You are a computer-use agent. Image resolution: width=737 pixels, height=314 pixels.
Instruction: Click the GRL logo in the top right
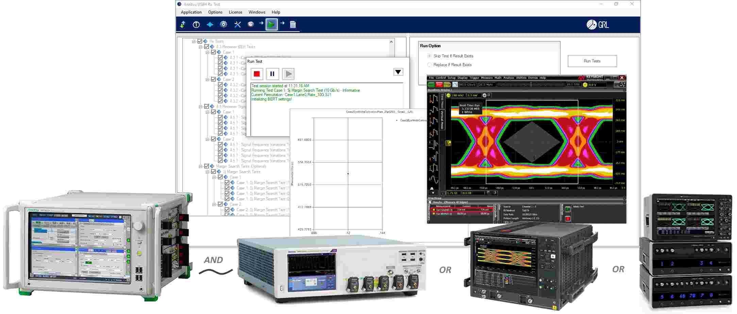(597, 24)
